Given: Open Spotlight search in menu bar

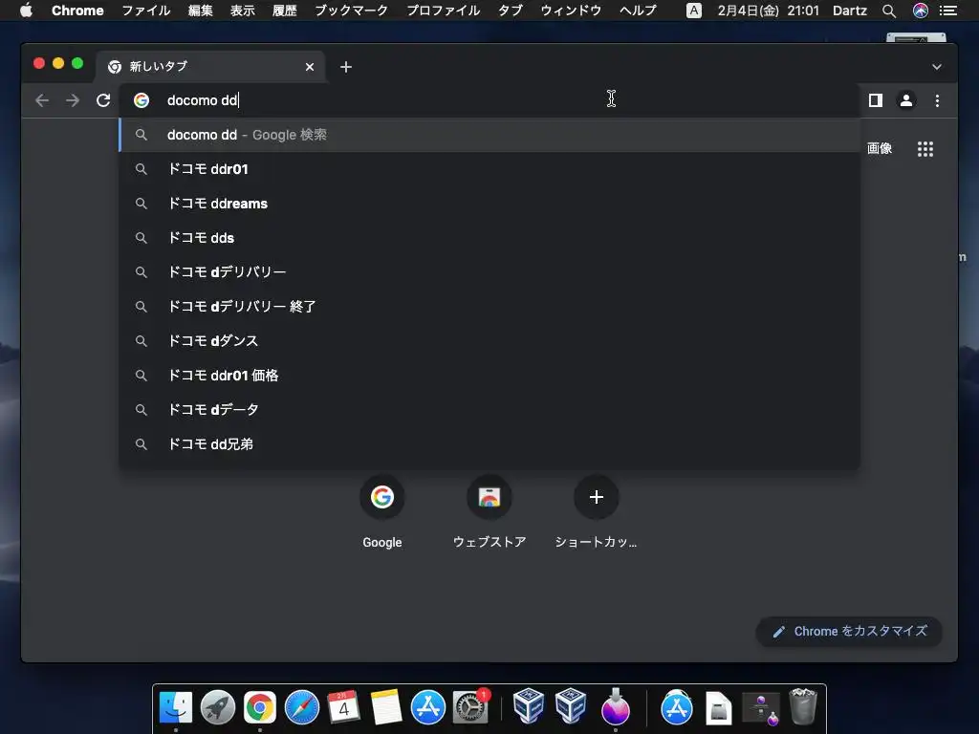Looking at the screenshot, I should coord(889,11).
